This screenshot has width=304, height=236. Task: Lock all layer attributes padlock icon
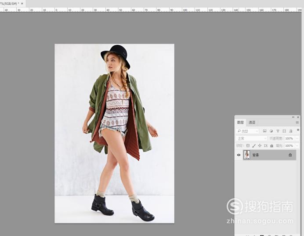point(271,145)
